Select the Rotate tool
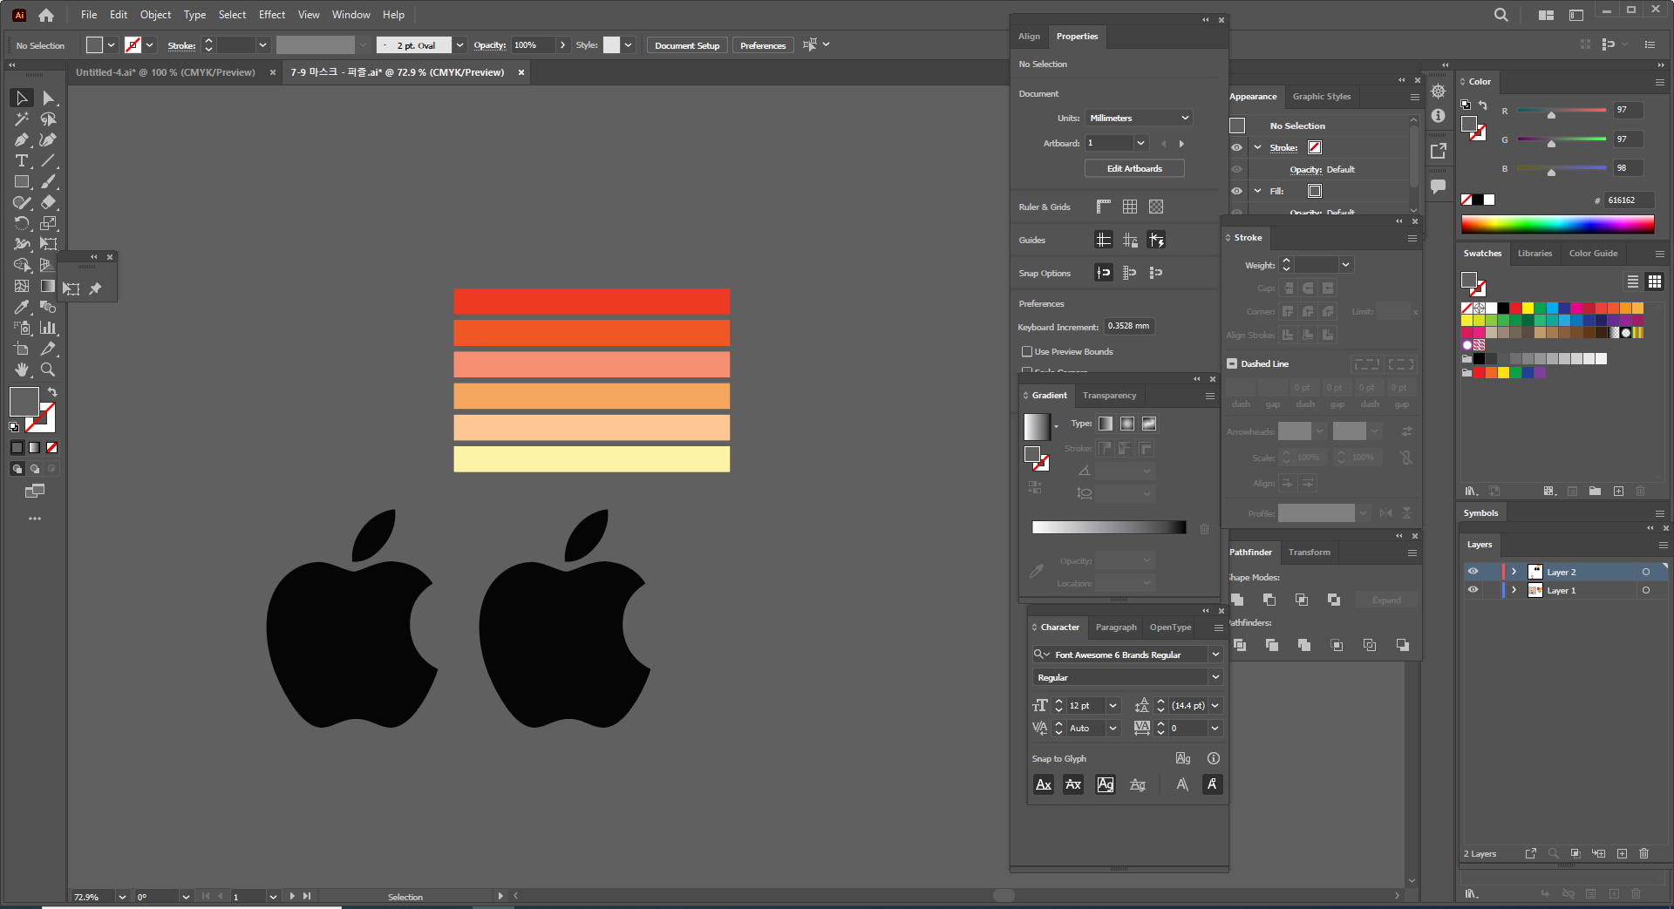 [22, 224]
